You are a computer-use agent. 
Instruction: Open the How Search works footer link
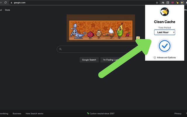(x=34, y=113)
